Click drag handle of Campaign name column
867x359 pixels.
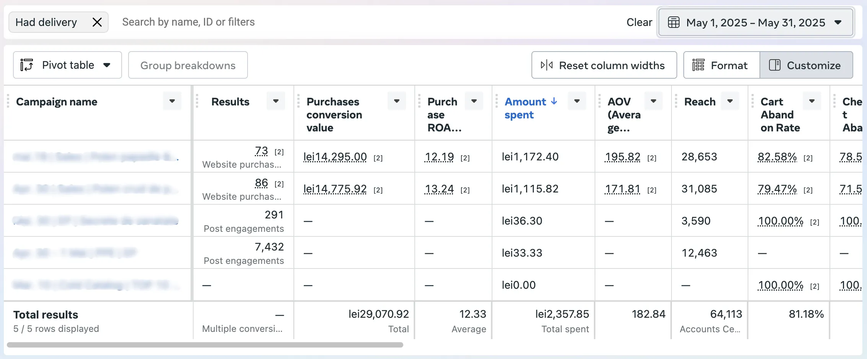coord(8,101)
